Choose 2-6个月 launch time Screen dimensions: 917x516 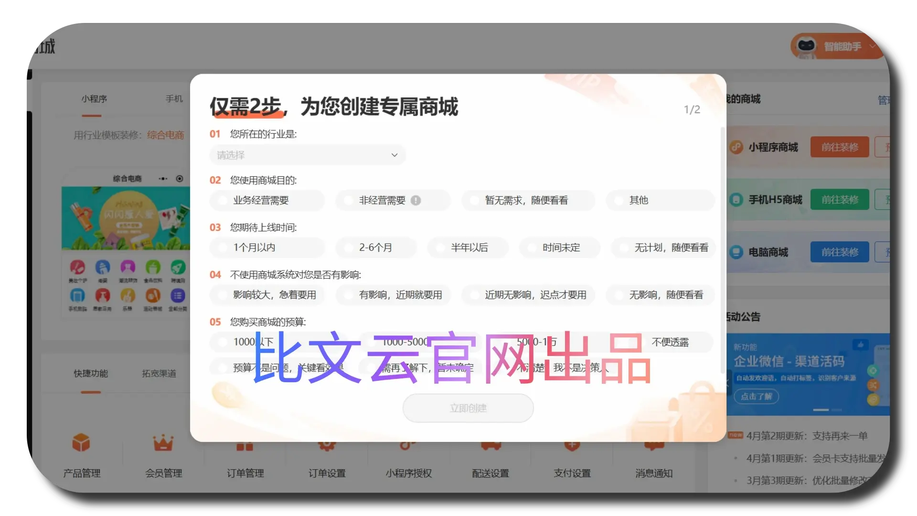click(x=376, y=247)
